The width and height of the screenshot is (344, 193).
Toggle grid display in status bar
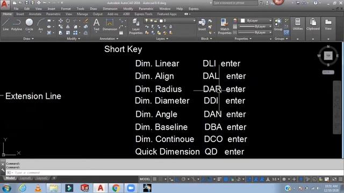click(x=155, y=179)
